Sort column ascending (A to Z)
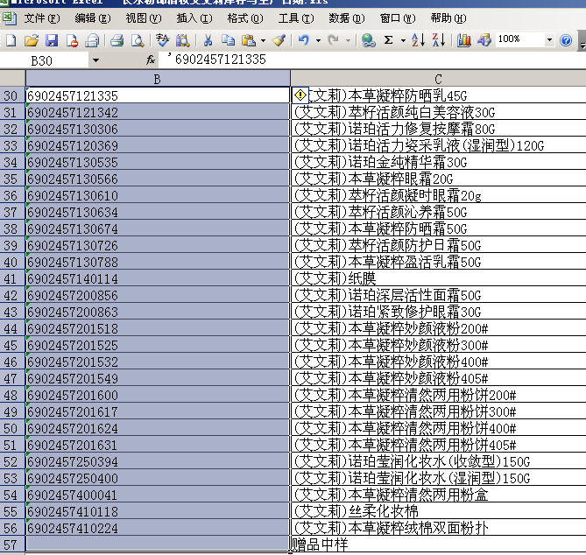Image resolution: width=586 pixels, height=555 pixels. click(x=418, y=40)
